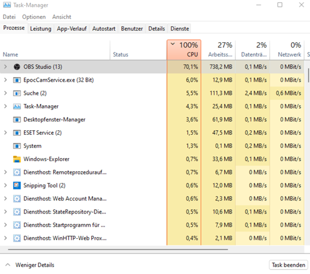Screen dimensions: 310x274
Task: Expand the Task-Manager process entry
Action: (x=6, y=106)
